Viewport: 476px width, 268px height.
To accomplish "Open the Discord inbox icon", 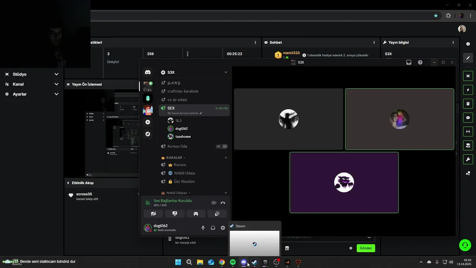I will coord(409,62).
